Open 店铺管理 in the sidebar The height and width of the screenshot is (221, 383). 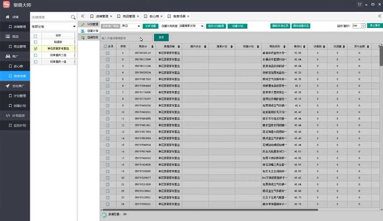coord(17,27)
